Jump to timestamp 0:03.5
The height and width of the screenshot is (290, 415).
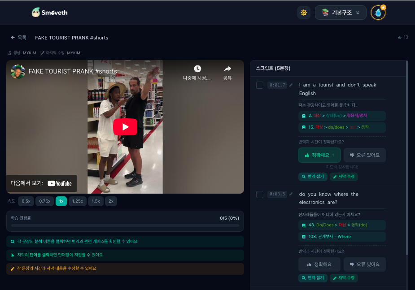277,194
